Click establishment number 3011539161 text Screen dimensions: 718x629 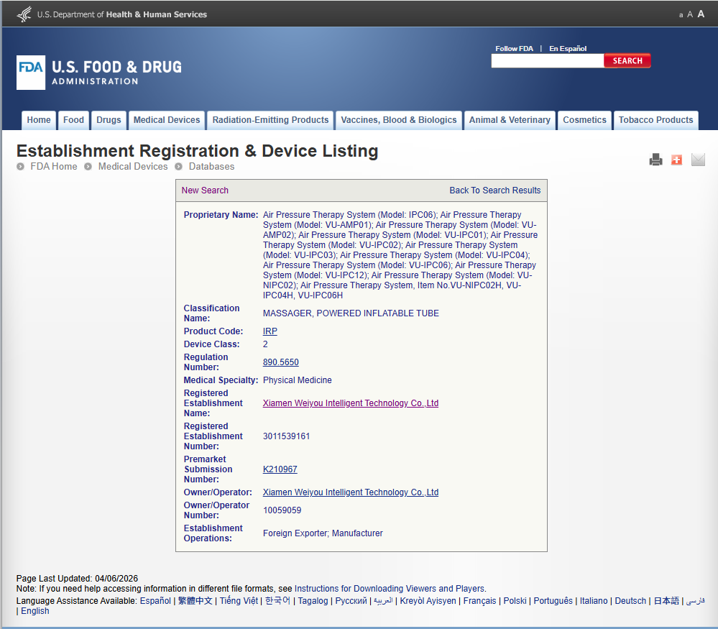[286, 436]
